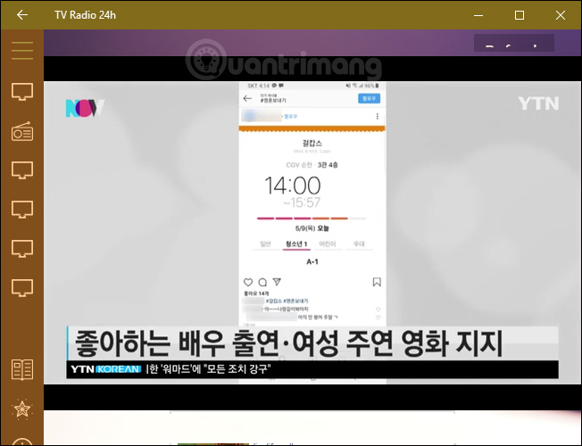Viewport: 582px width, 446px height.
Task: Open the program guide book icon
Action: (22, 369)
